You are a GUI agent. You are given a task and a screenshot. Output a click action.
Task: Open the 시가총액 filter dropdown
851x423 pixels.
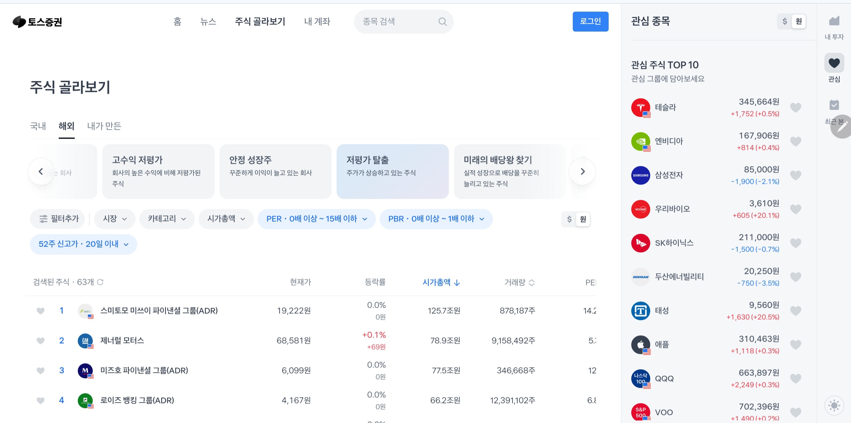click(226, 219)
